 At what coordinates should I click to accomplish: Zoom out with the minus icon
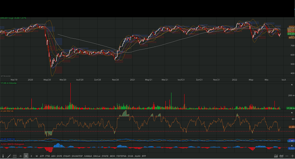point(287,156)
